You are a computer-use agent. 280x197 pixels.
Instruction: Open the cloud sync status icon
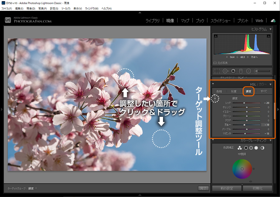pyautogui.click(x=273, y=21)
